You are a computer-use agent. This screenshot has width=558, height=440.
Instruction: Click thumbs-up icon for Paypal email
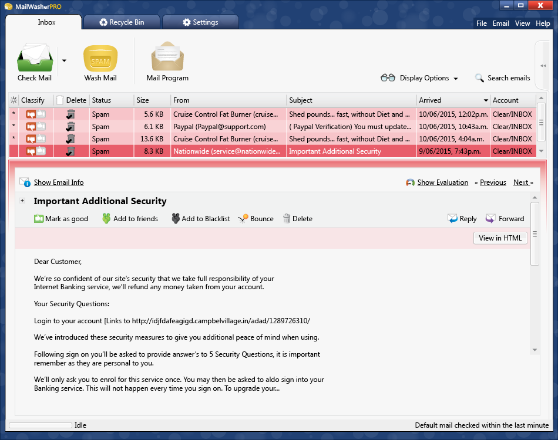(x=41, y=126)
